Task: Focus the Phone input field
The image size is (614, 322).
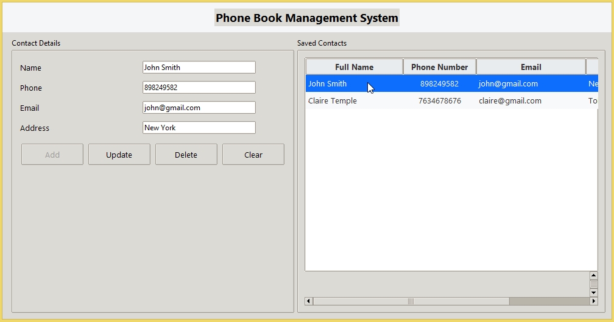Action: (x=199, y=88)
